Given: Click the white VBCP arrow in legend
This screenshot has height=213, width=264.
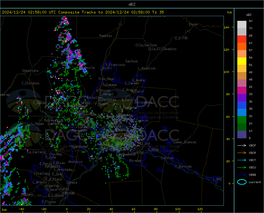Looking at the screenshot, I should point(242,145).
